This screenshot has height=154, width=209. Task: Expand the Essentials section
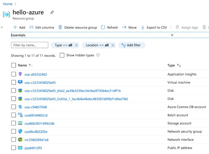[x=172, y=35]
